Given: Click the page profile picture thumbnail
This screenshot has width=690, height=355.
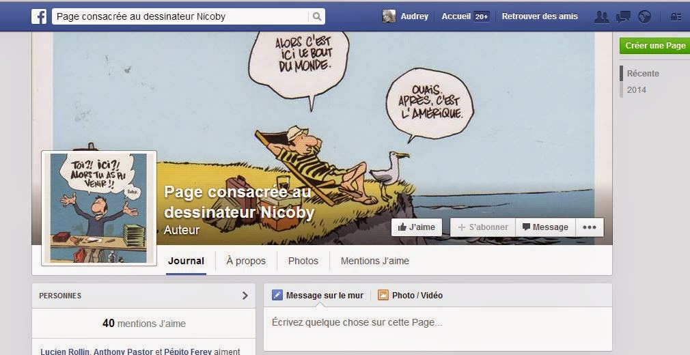Looking at the screenshot, I should 99,208.
